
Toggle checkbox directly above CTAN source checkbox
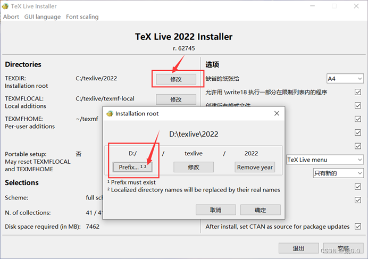coord(358,200)
